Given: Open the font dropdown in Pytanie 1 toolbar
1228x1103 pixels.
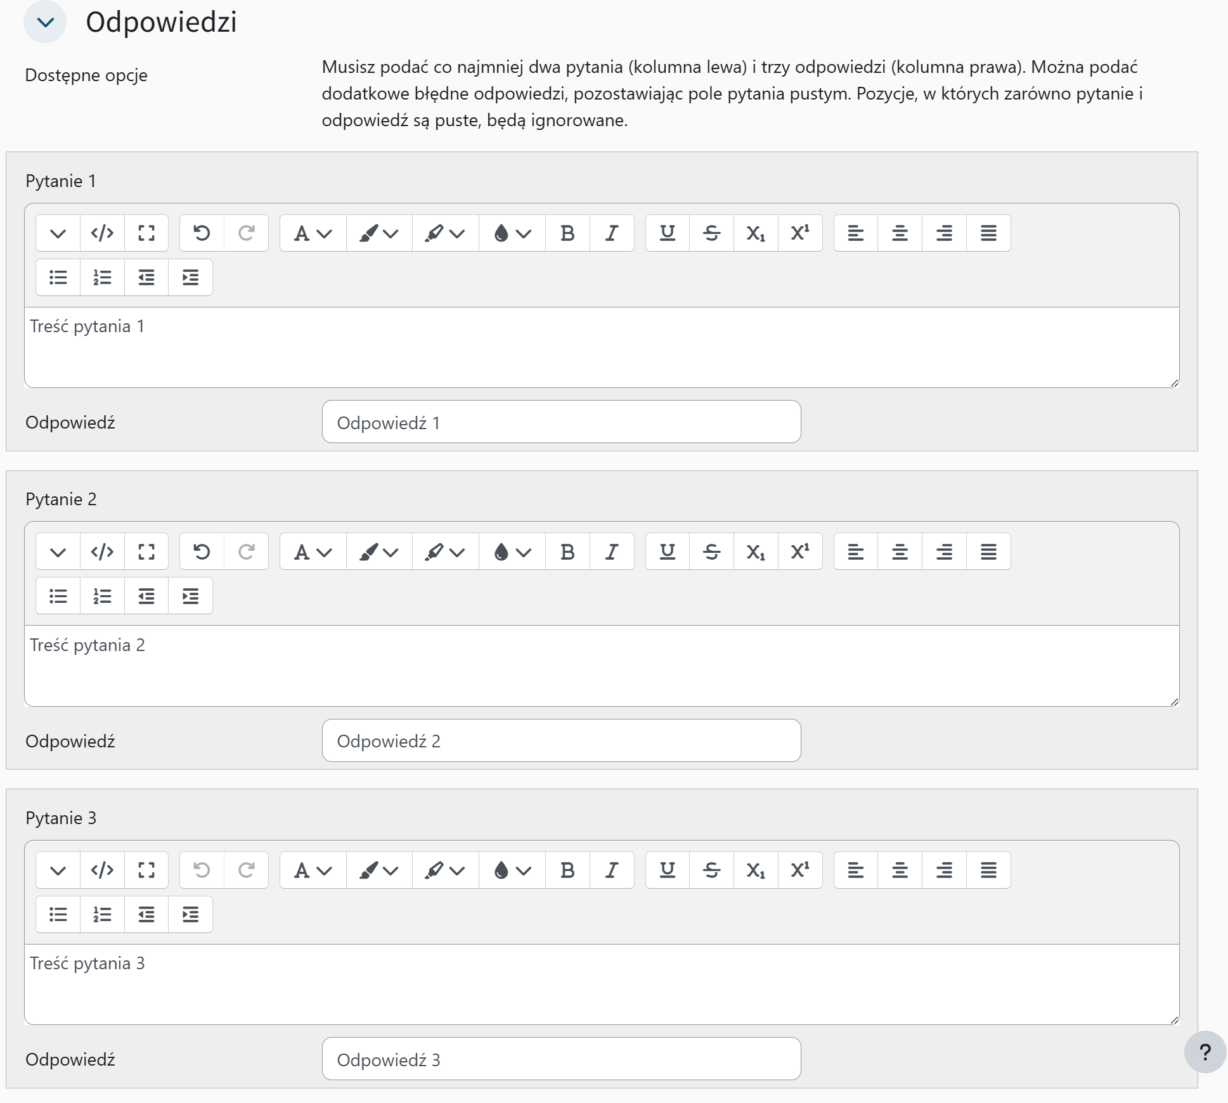Looking at the screenshot, I should (x=313, y=233).
